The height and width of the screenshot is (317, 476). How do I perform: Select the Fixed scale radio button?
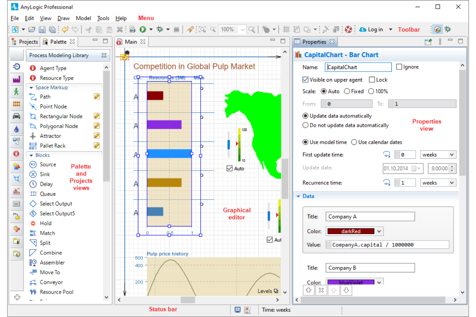coord(347,91)
